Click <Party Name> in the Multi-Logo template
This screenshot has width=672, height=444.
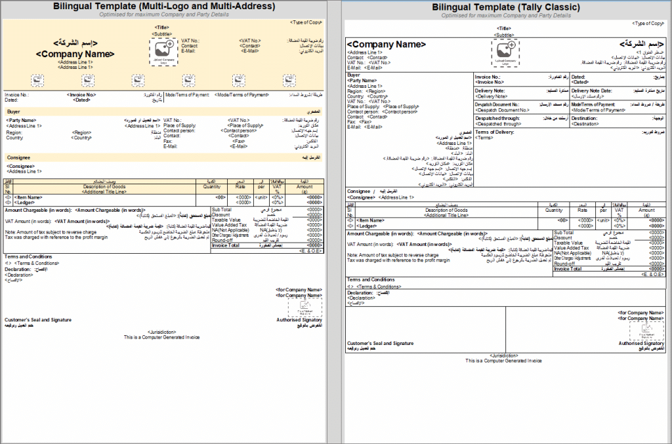(21, 121)
